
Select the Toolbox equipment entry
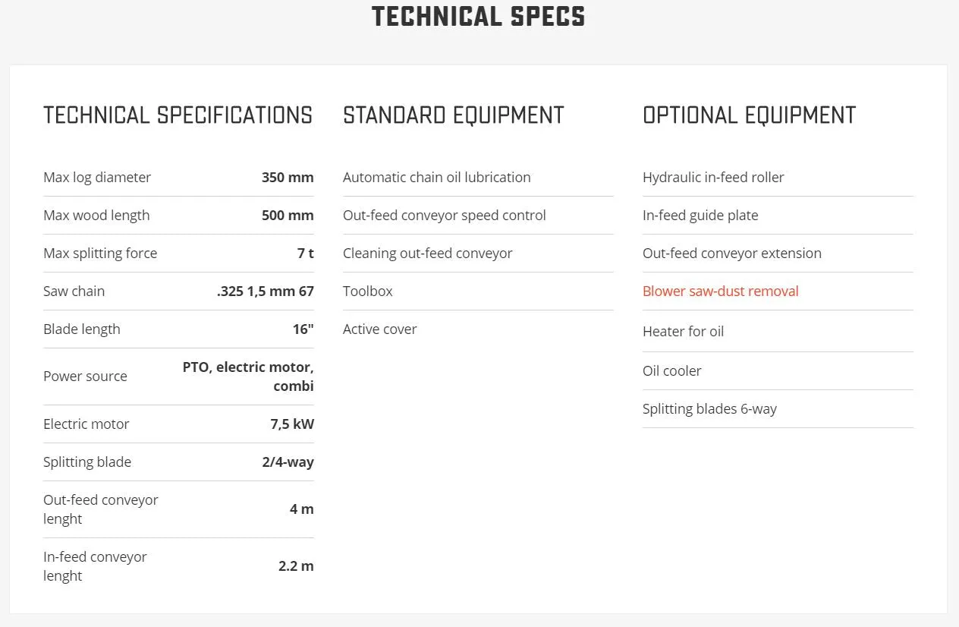pyautogui.click(x=367, y=291)
